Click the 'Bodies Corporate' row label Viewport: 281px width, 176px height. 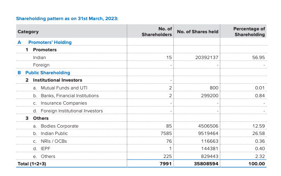59,126
